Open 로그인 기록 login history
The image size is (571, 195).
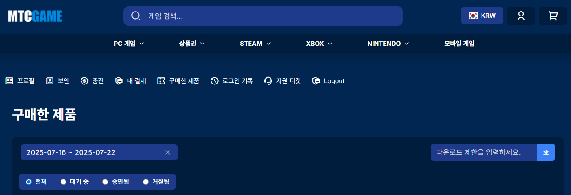232,81
